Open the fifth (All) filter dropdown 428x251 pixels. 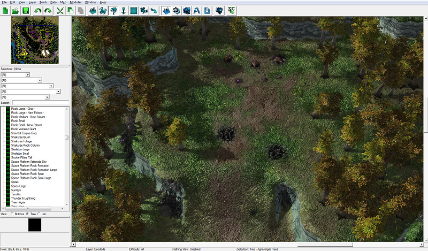(x=25, y=97)
